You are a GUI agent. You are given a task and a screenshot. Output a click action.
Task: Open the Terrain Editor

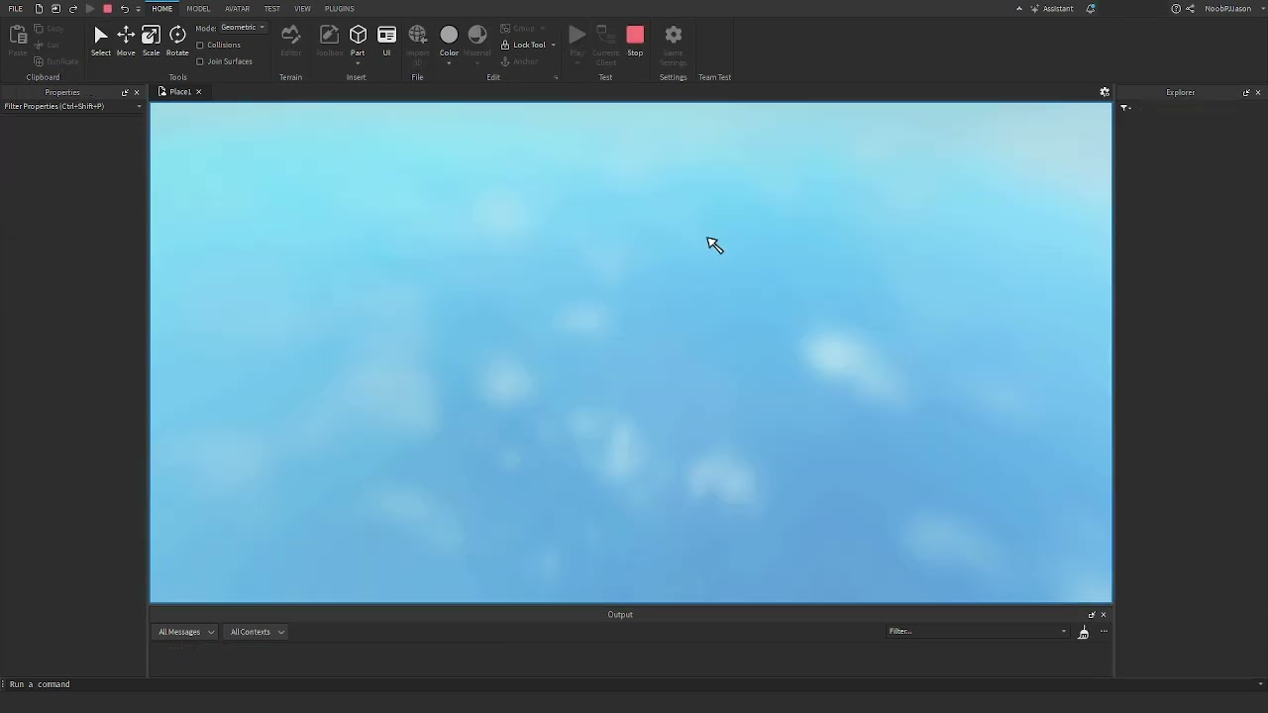pos(290,41)
